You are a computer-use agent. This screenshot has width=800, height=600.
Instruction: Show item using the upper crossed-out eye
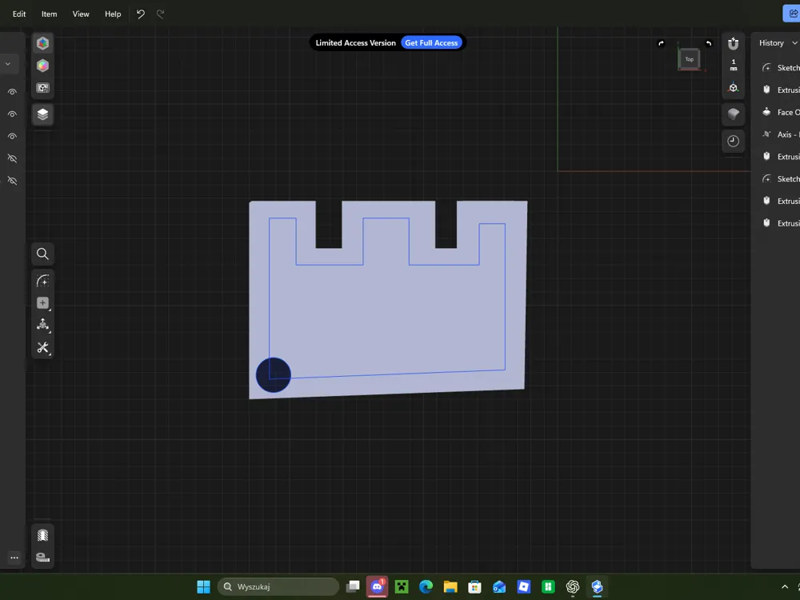tap(12, 158)
